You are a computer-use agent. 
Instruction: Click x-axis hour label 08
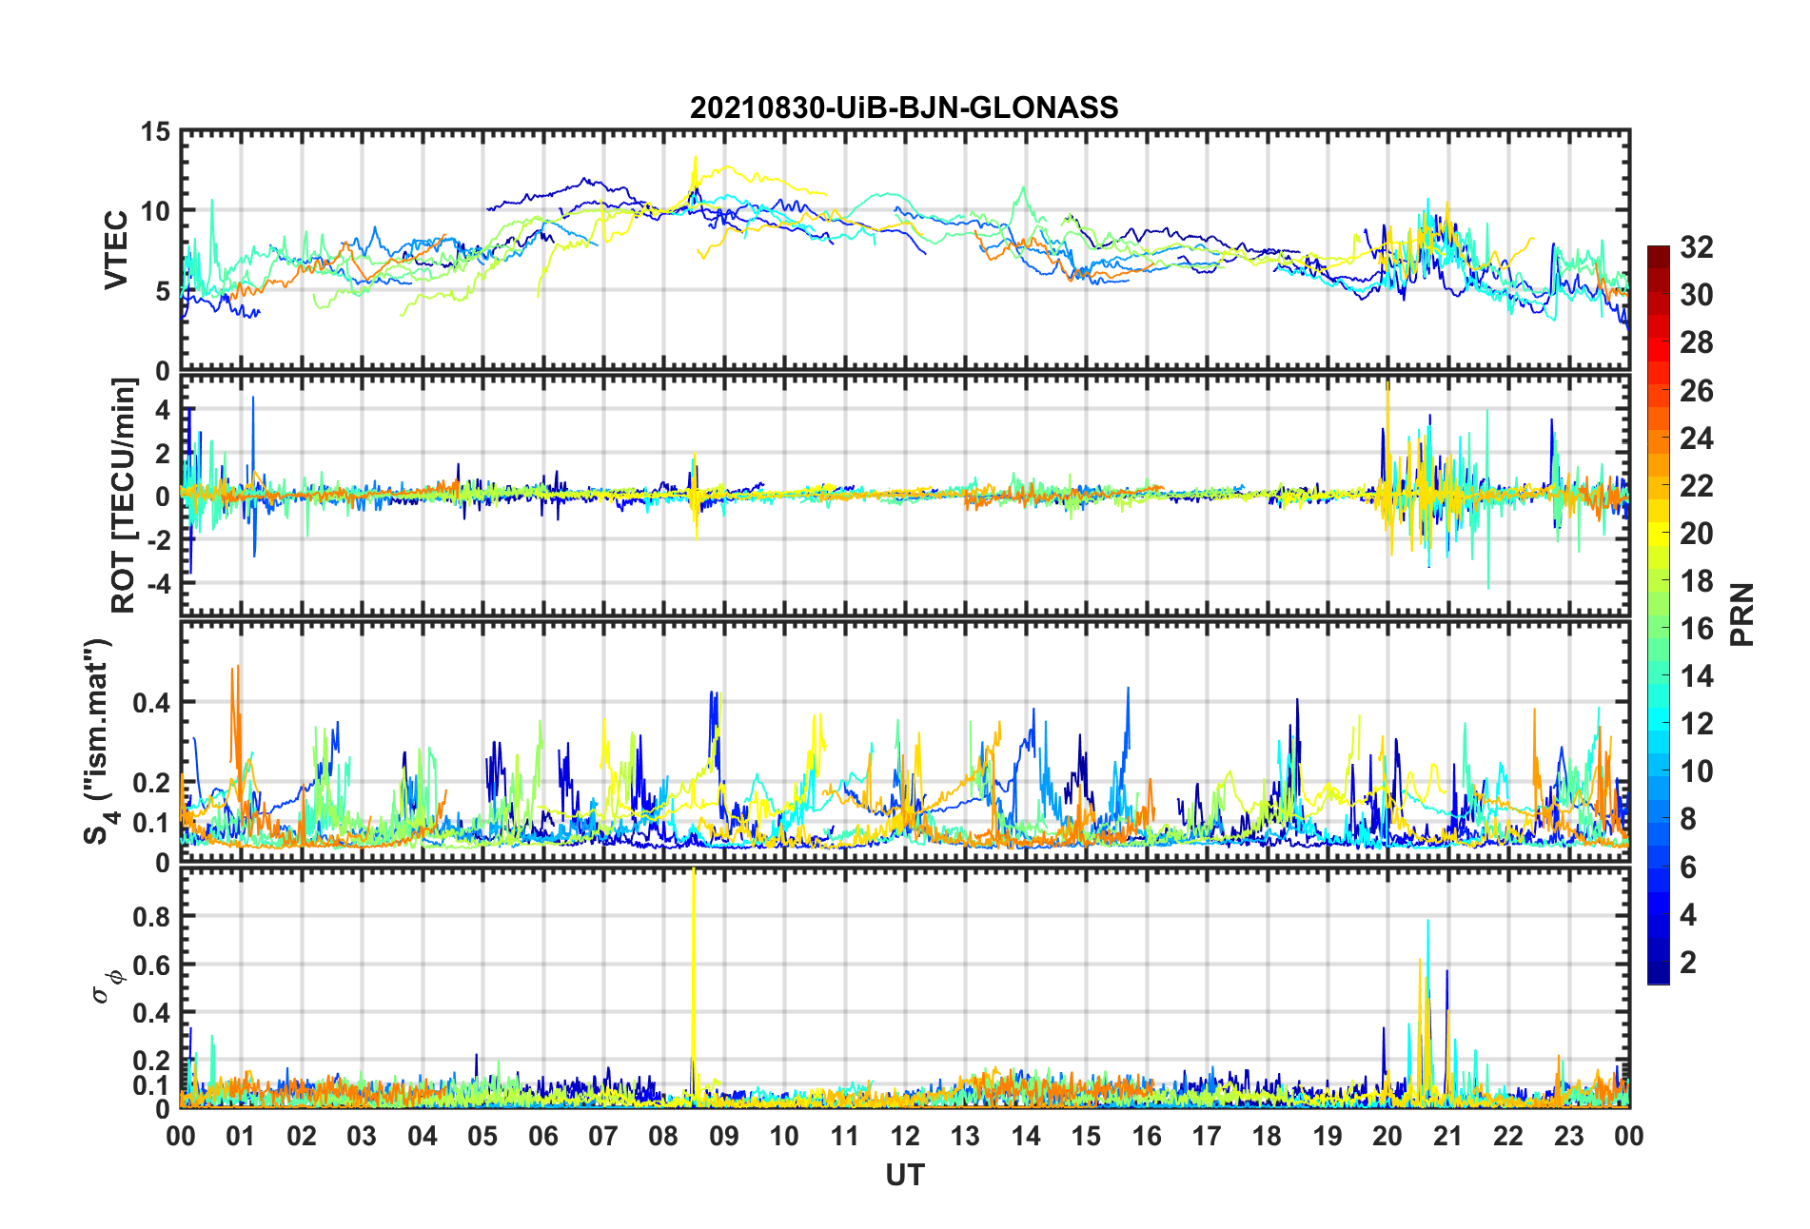click(x=663, y=1136)
